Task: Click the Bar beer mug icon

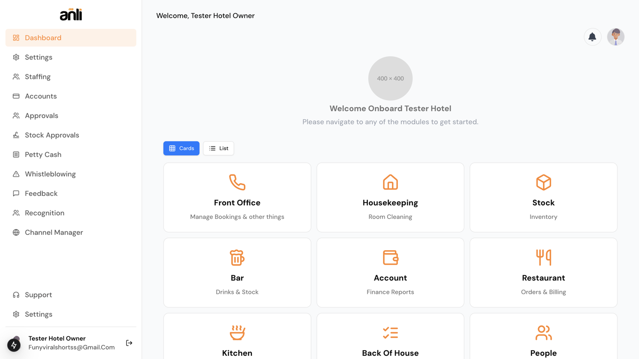Action: tap(237, 257)
